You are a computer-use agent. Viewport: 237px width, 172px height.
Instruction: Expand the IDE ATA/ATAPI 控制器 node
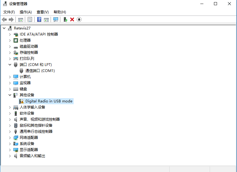[10, 34]
